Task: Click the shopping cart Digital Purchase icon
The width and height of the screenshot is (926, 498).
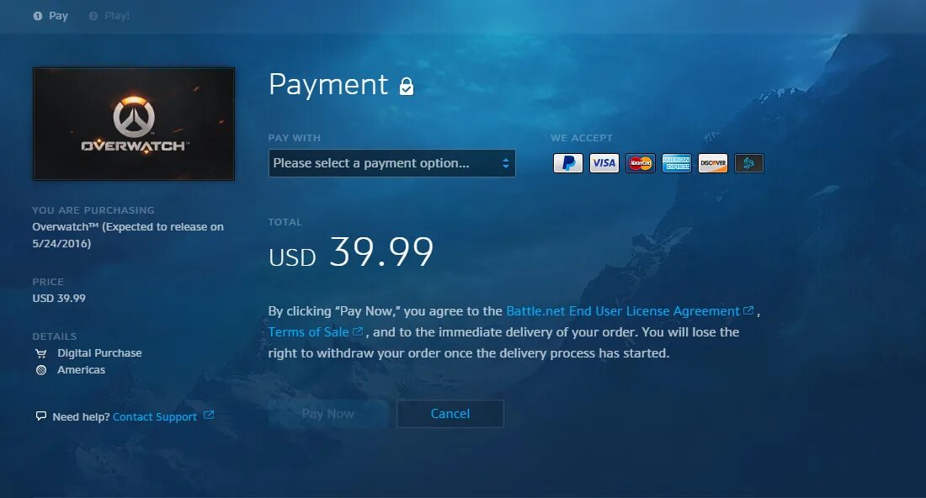Action: click(x=40, y=353)
